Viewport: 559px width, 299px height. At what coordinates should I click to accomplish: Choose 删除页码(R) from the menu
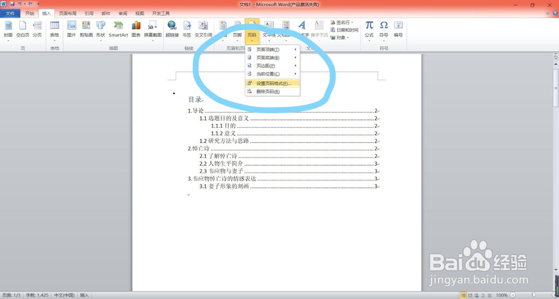click(272, 92)
